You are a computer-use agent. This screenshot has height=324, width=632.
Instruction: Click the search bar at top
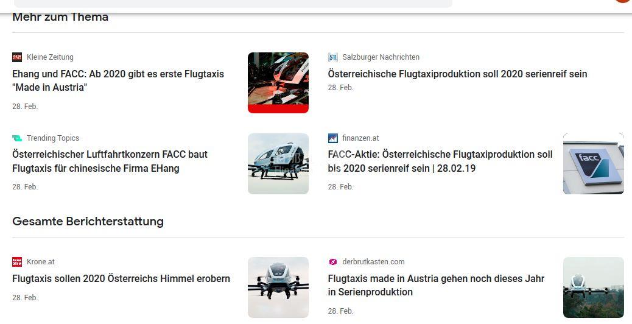coord(233,4)
